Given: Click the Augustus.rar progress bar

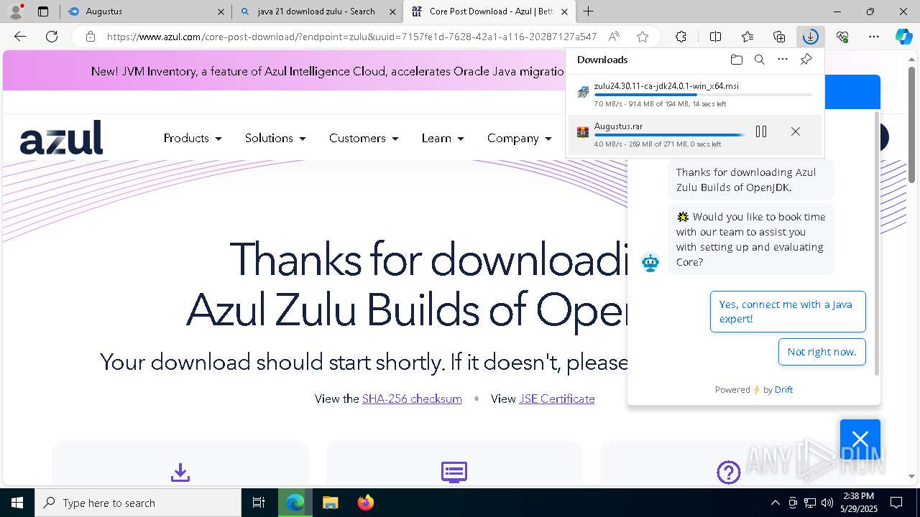Looking at the screenshot, I should click(670, 135).
